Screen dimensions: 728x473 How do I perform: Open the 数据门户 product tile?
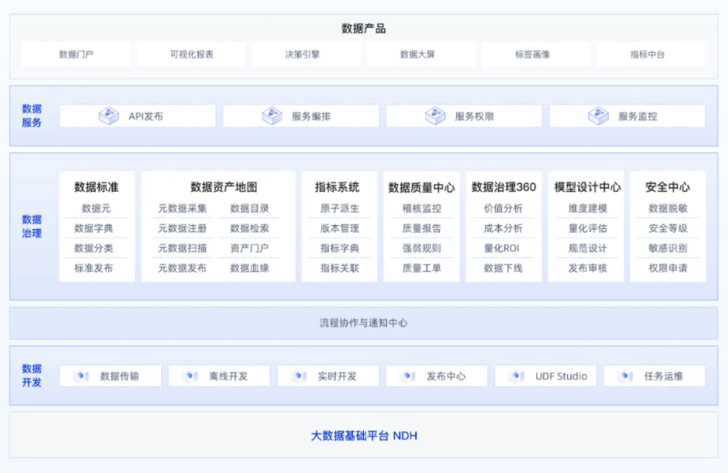(76, 55)
